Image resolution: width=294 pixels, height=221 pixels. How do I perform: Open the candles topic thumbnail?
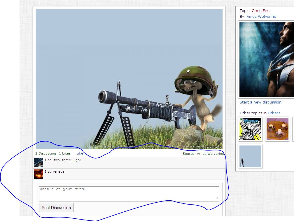[x=278, y=129]
